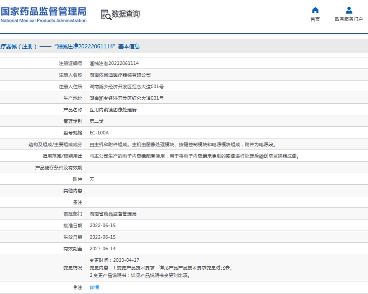Click the 生产地址 address value
The width and height of the screenshot is (368, 294).
pos(127,98)
